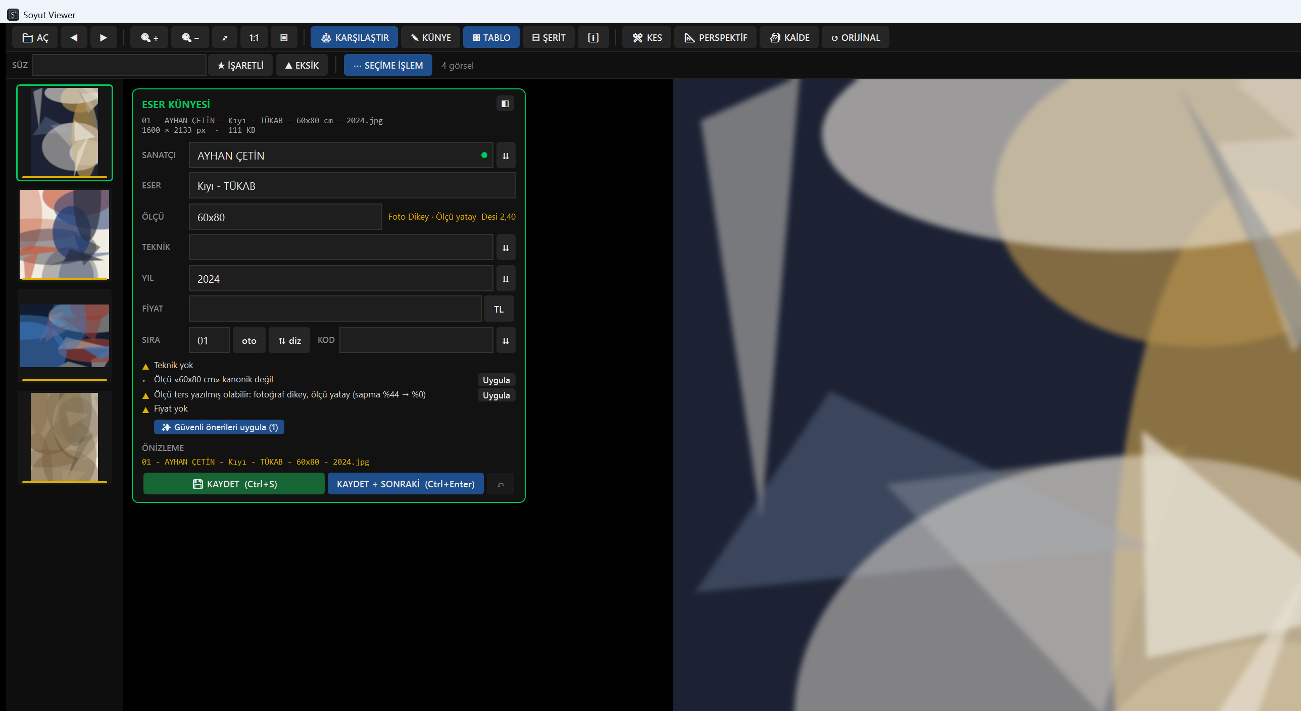The image size is (1301, 711).
Task: Click the diz sort button
Action: pyautogui.click(x=289, y=340)
